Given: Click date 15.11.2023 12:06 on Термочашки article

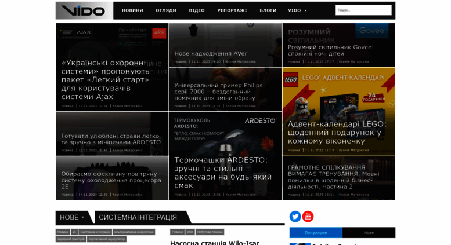Looking at the screenshot, I should pyautogui.click(x=206, y=195).
